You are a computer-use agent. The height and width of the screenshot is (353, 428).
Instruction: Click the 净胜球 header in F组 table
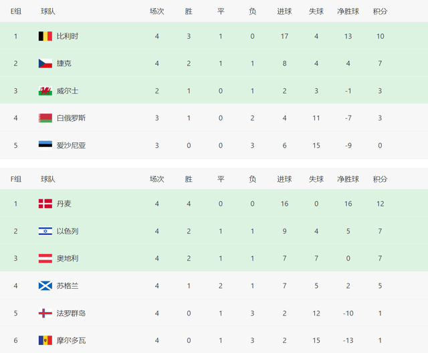click(x=348, y=179)
